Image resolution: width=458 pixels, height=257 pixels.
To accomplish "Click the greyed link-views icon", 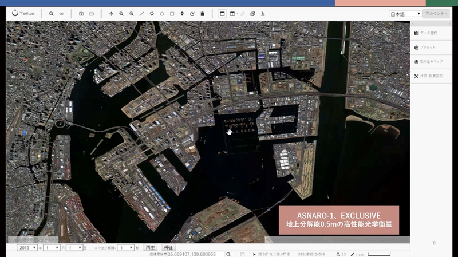I will [x=242, y=14].
